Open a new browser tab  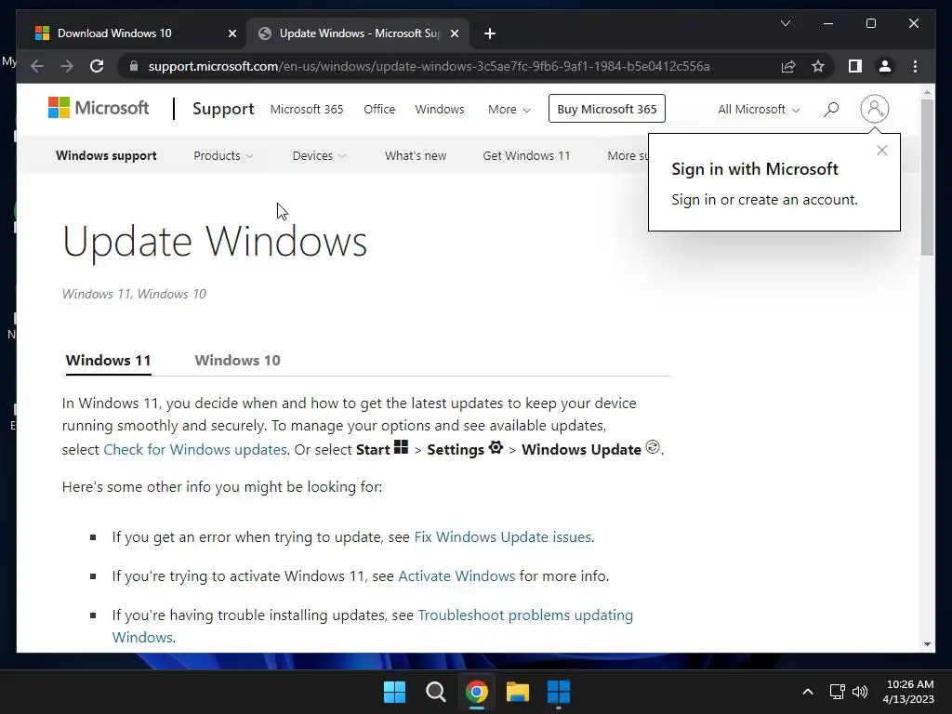click(489, 33)
